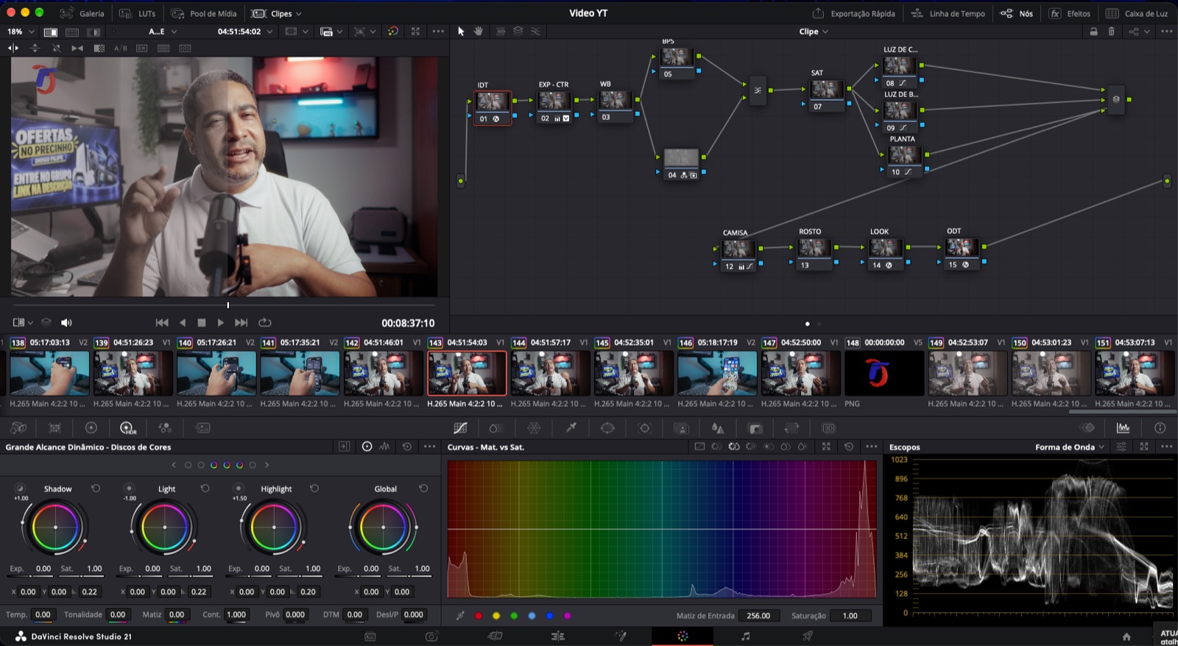Toggle loop playback in the viewer
Image resolution: width=1178 pixels, height=646 pixels.
(x=265, y=322)
